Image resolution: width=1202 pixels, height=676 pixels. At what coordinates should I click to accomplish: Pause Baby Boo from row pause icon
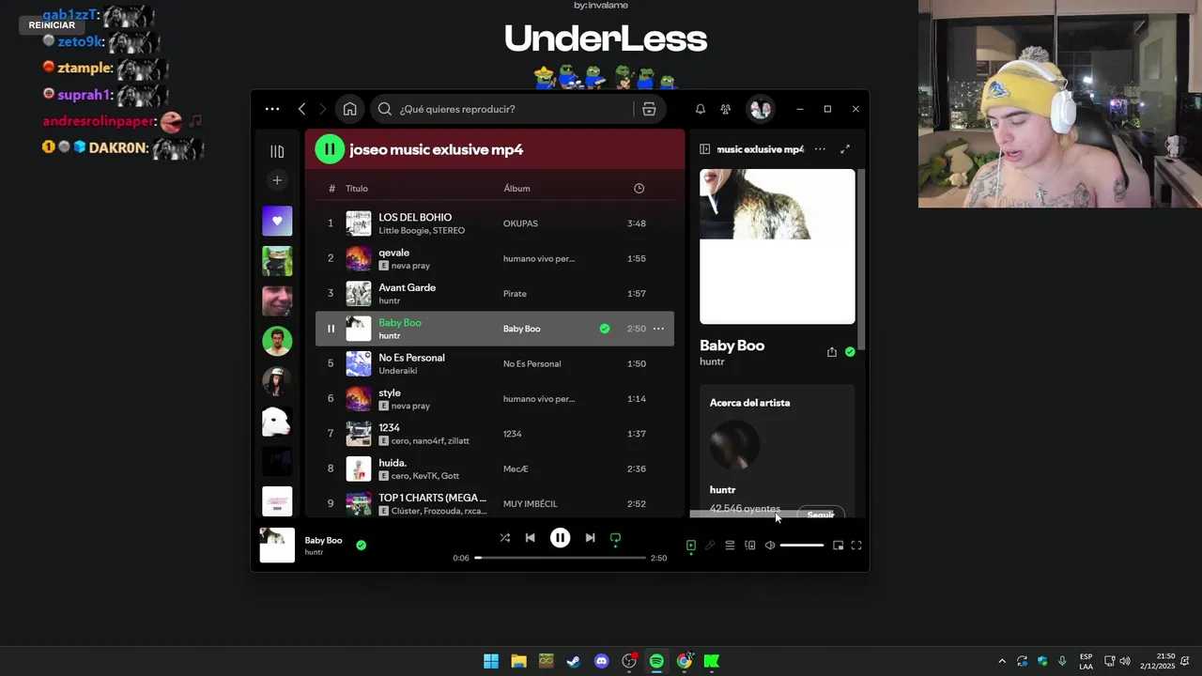[331, 329]
